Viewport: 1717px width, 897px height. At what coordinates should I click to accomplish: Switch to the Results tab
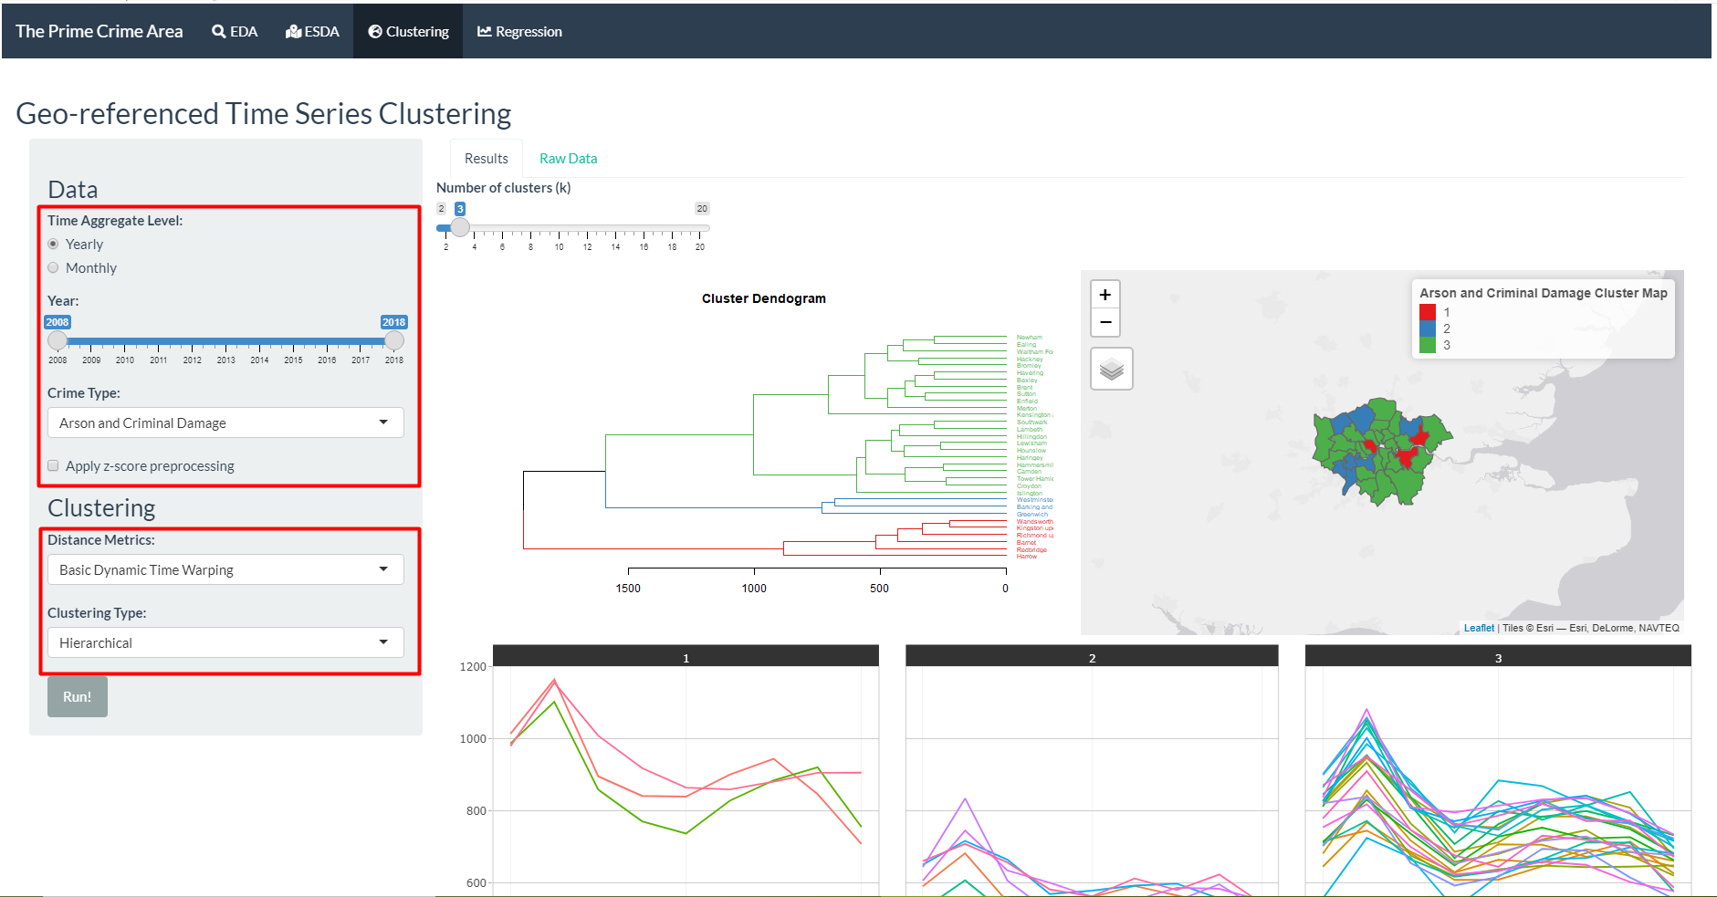486,159
